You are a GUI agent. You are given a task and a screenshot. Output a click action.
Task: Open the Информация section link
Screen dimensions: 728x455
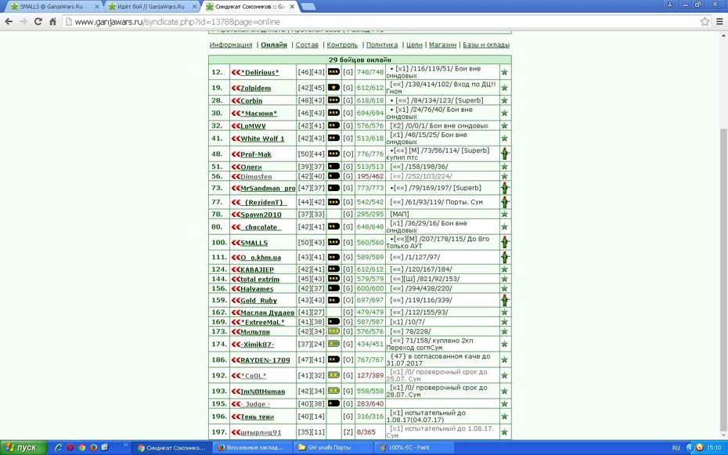[231, 45]
